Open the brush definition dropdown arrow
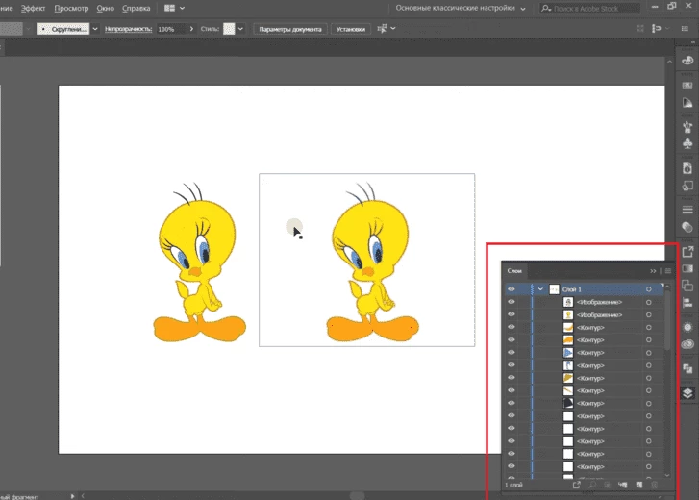The width and height of the screenshot is (699, 500). [x=95, y=29]
